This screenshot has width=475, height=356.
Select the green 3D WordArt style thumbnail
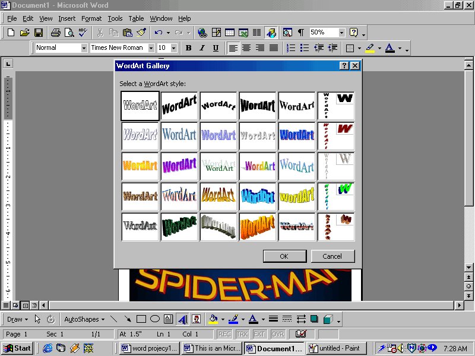point(179,227)
